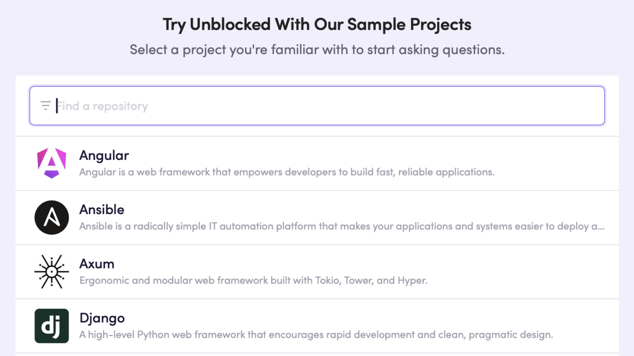This screenshot has height=356, width=634.
Task: Click the filter icon in search box
Action: point(45,106)
